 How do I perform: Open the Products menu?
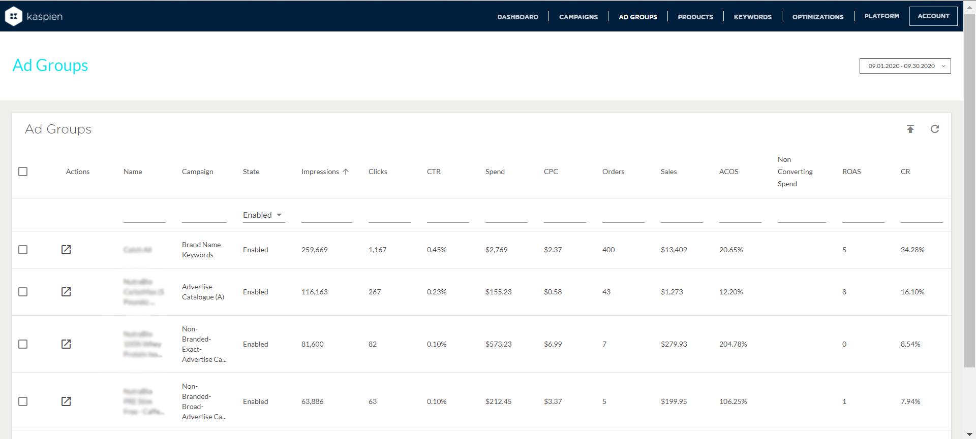(695, 17)
